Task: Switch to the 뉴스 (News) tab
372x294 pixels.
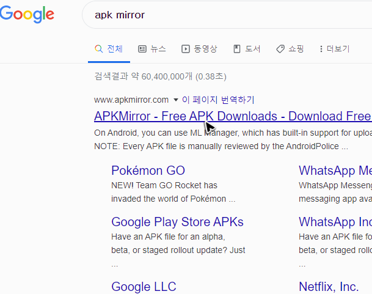Action: pyautogui.click(x=152, y=49)
